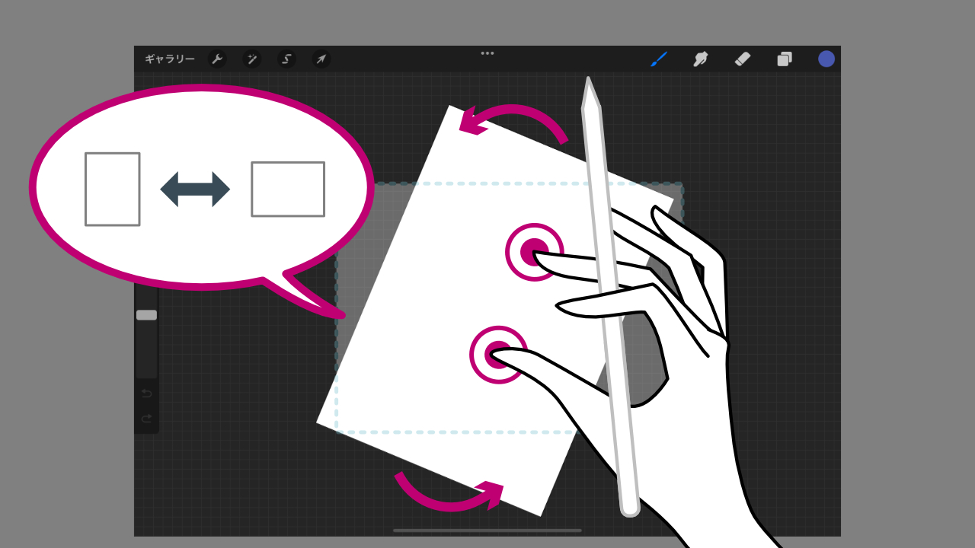Click the three-dot multitasking menu at top

pos(487,53)
